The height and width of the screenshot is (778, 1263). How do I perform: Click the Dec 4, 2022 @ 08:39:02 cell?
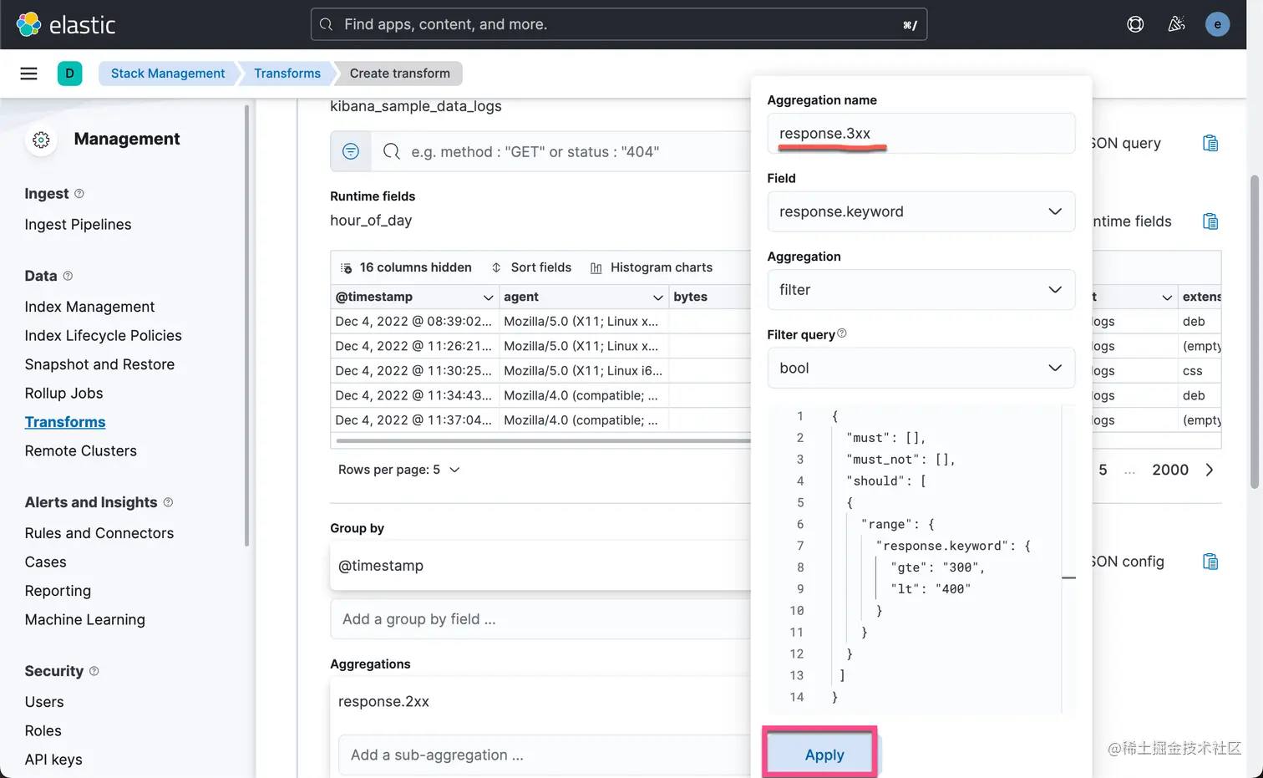click(x=414, y=321)
